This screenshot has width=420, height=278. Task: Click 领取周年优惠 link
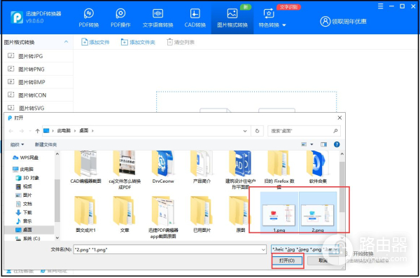pos(349,22)
